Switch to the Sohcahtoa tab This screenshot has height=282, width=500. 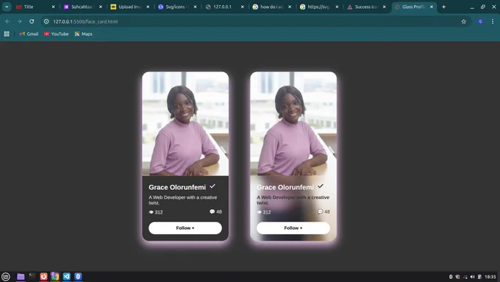coord(82,7)
